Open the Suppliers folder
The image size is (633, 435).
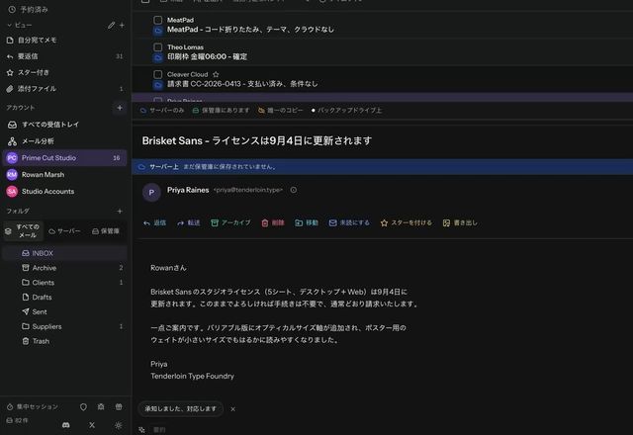(x=64, y=326)
